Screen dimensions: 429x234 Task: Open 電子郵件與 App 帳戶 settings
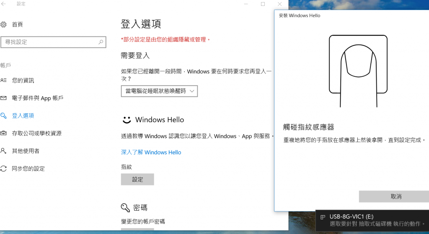(38, 98)
